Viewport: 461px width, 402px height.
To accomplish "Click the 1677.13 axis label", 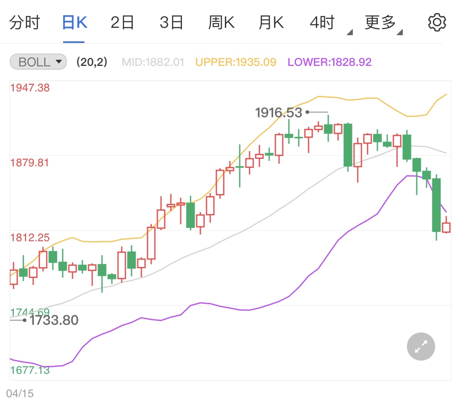I will [30, 370].
